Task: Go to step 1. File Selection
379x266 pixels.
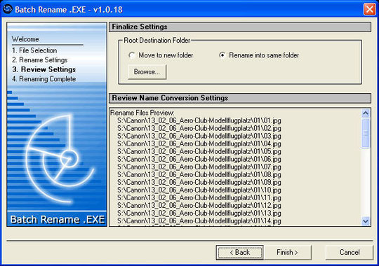Action: [x=34, y=50]
